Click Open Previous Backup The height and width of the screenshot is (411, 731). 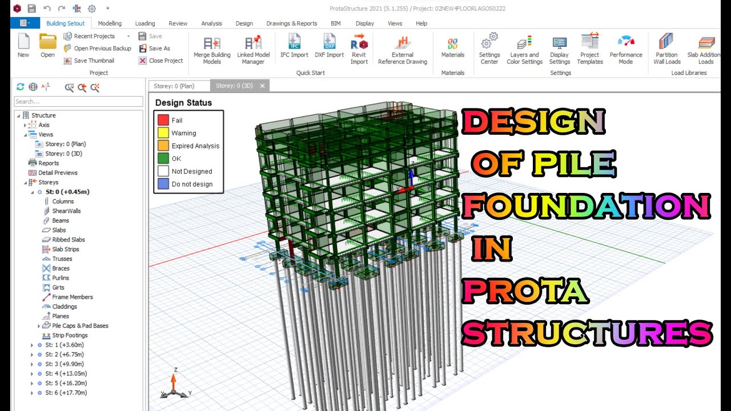[x=97, y=49]
